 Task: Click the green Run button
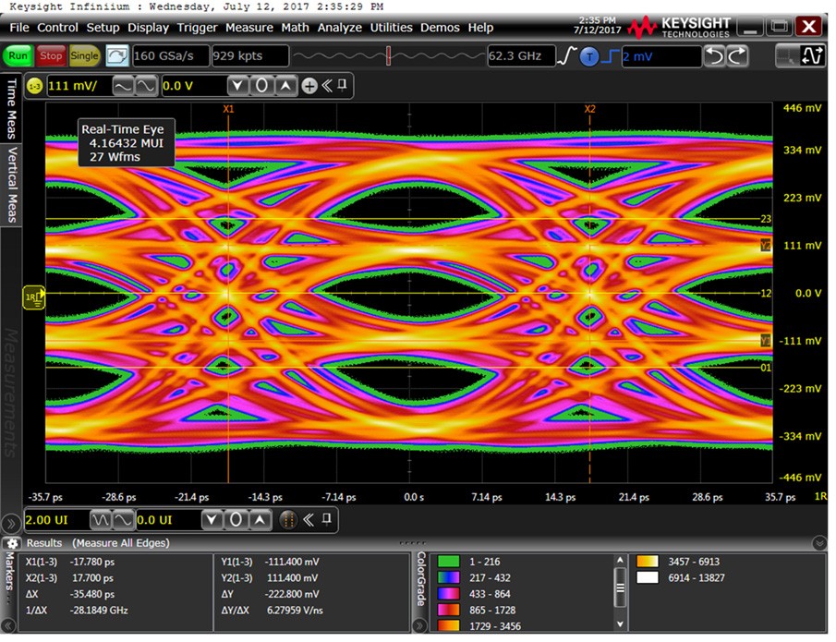pos(18,55)
